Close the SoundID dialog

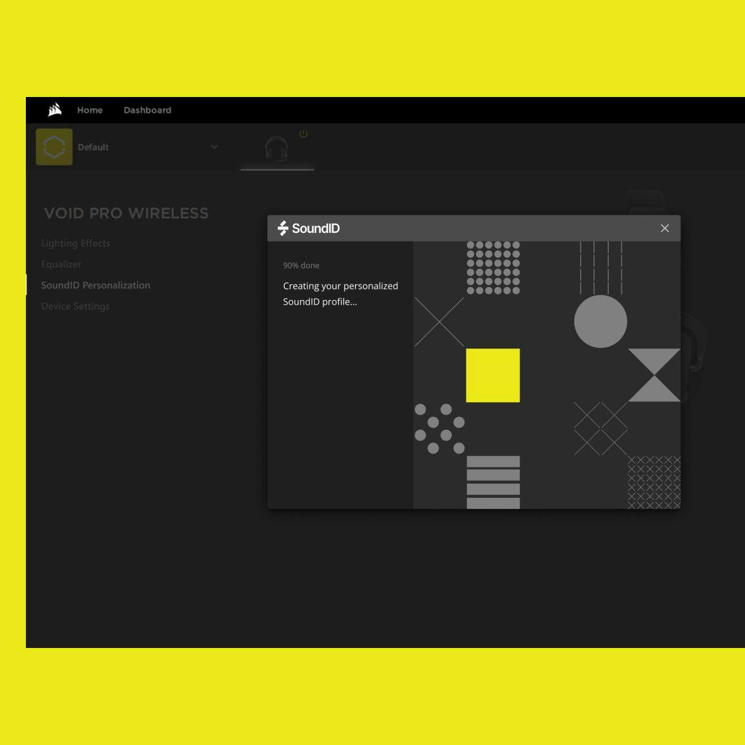664,228
